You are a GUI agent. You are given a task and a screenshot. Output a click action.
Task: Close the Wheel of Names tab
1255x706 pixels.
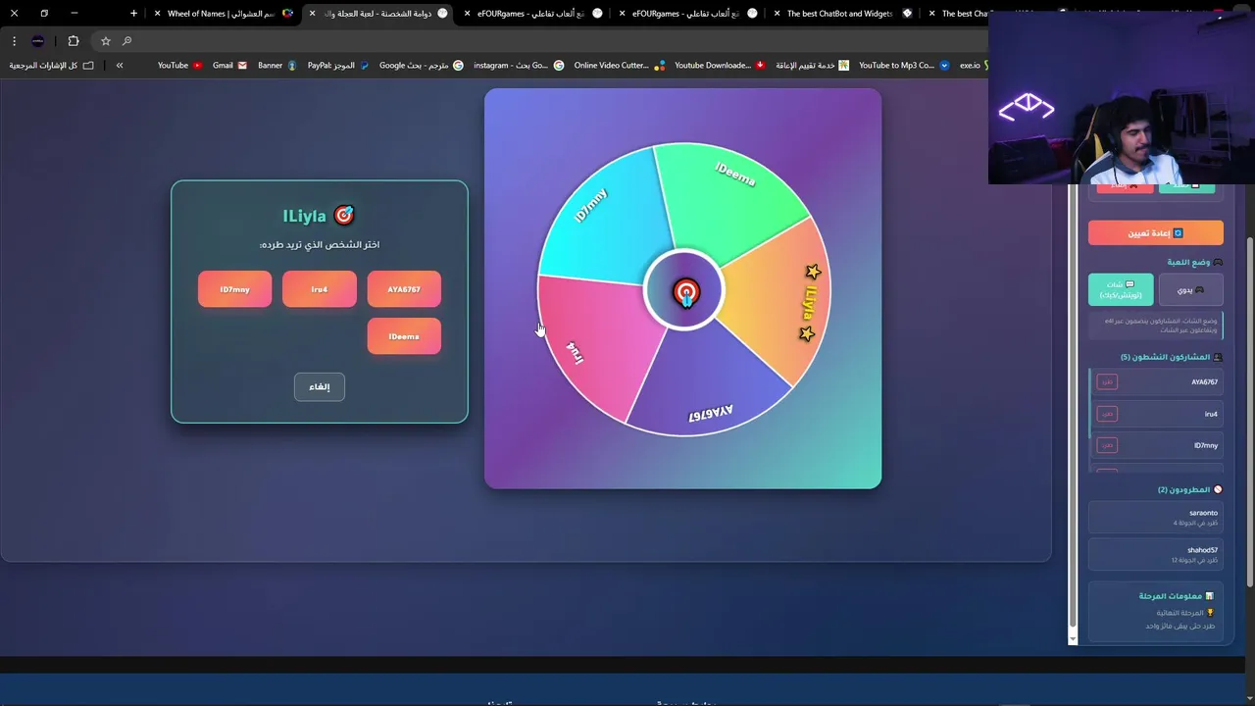(x=157, y=14)
